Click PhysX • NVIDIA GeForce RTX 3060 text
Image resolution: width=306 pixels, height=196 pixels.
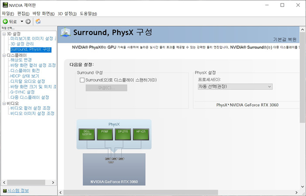[x=247, y=105]
